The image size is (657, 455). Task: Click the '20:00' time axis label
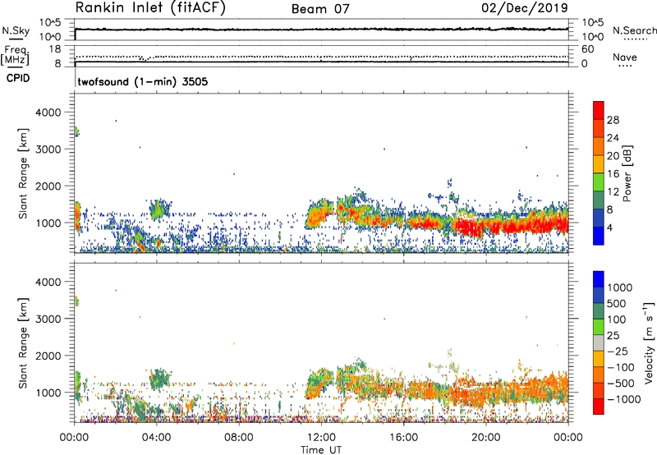pos(485,438)
